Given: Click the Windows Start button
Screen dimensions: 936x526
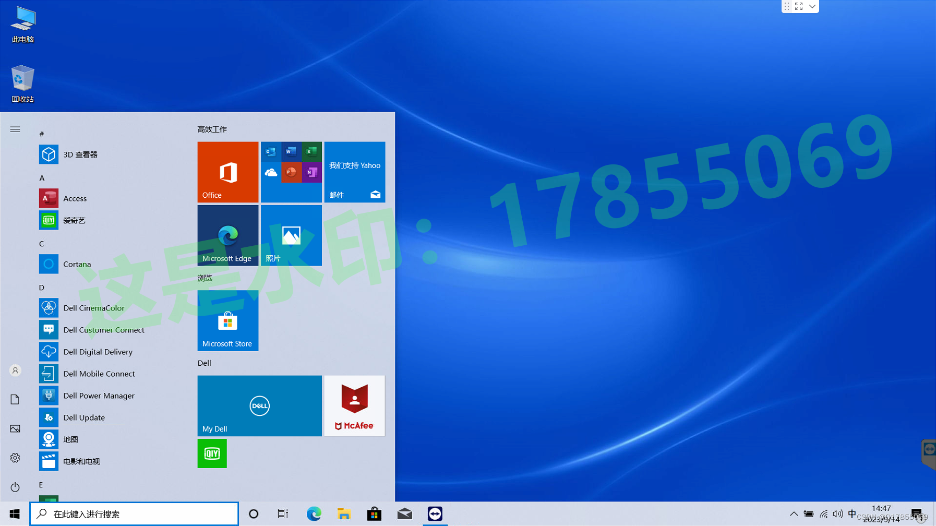Looking at the screenshot, I should [15, 514].
